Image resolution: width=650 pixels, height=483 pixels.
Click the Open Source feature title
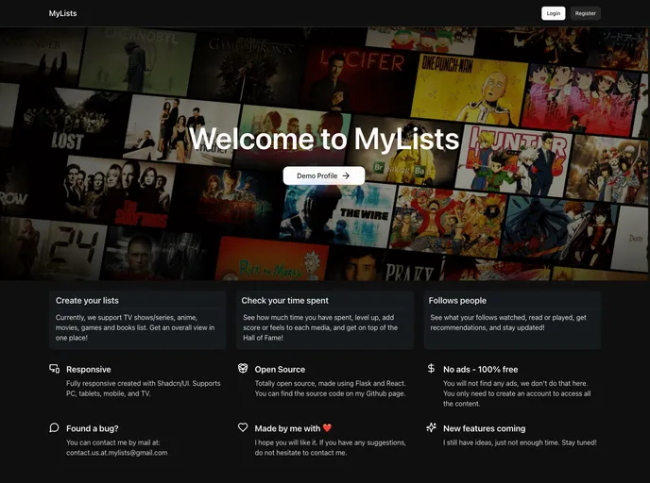(x=280, y=369)
